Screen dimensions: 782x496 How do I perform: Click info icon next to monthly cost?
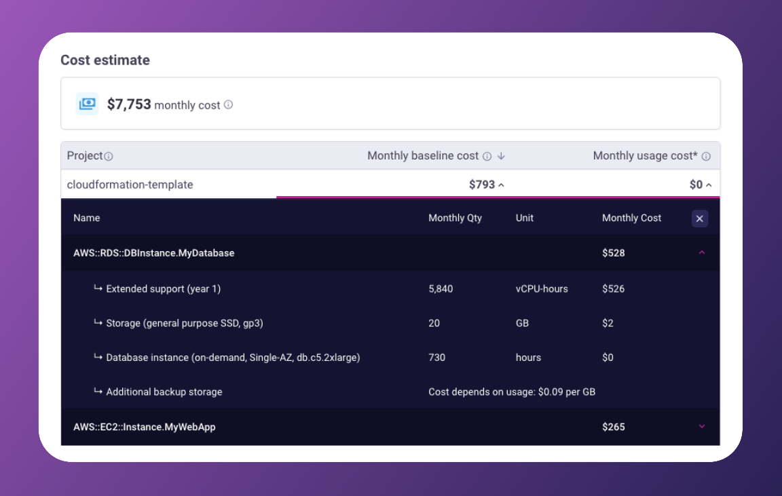(229, 104)
